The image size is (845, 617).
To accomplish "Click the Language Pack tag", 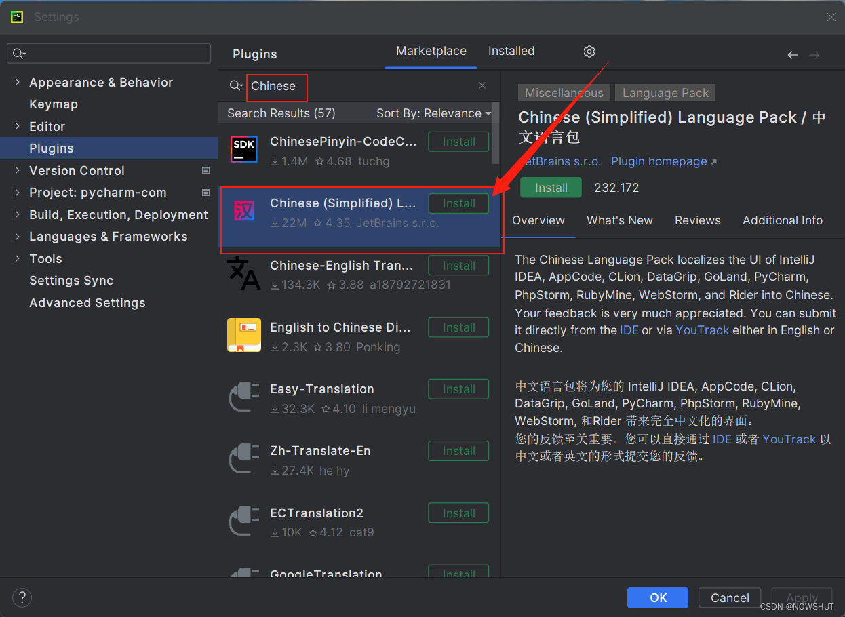I will (x=665, y=93).
